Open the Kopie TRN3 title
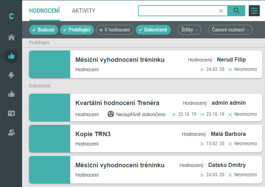The image size is (265, 187). [x=93, y=134]
